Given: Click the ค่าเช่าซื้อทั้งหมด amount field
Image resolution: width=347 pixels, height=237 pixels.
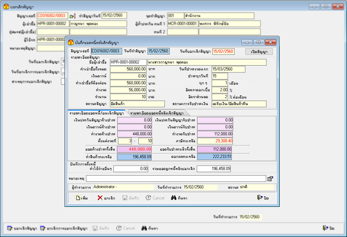Looking at the screenshot, I should (128, 69).
